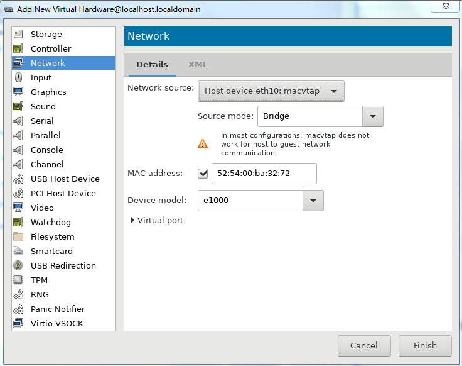The width and height of the screenshot is (462, 366).
Task: Click into the MAC address text field
Action: [264, 174]
